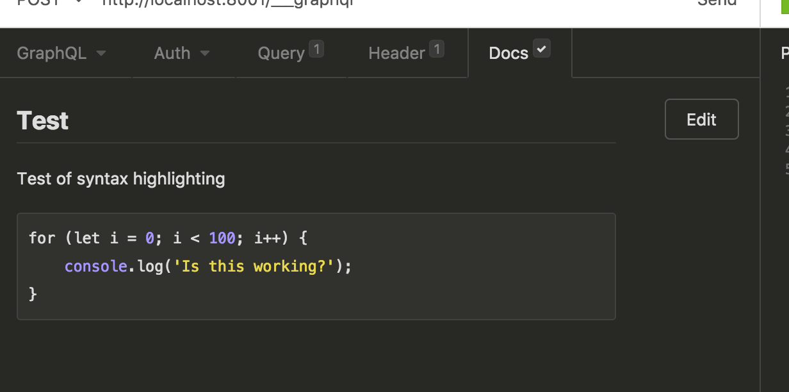789x392 pixels.
Task: Click 'Test of syntax highlighting' text
Action: coord(121,179)
